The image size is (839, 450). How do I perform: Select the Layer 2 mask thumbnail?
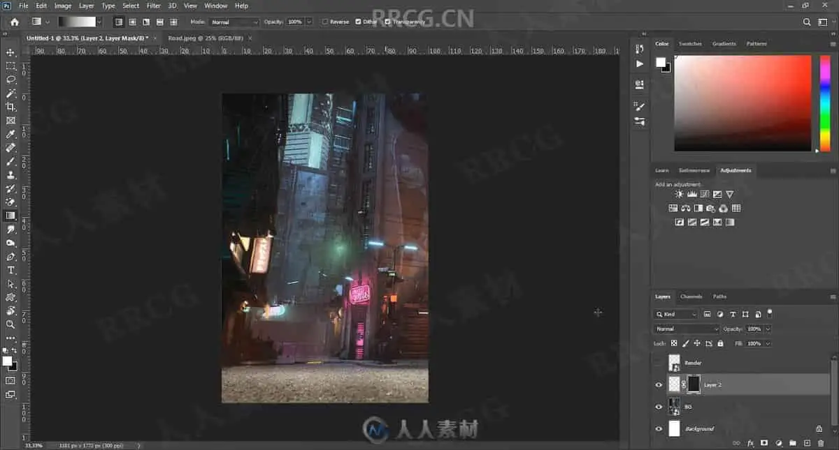694,384
